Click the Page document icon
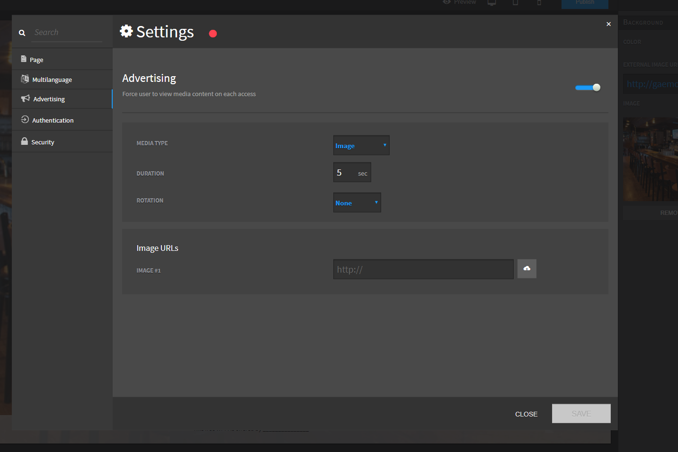 pos(24,59)
